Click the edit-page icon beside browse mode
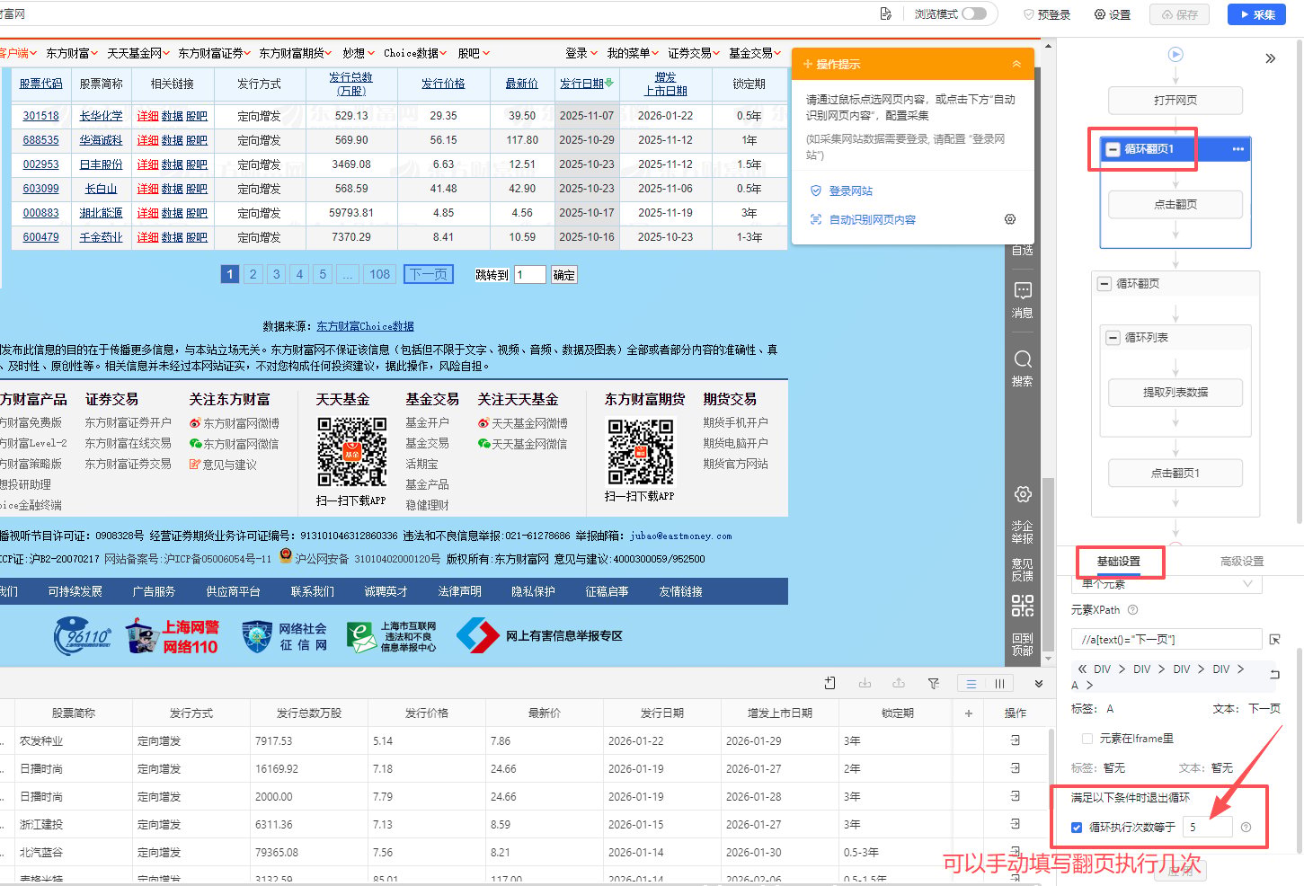1304x886 pixels. point(885,13)
